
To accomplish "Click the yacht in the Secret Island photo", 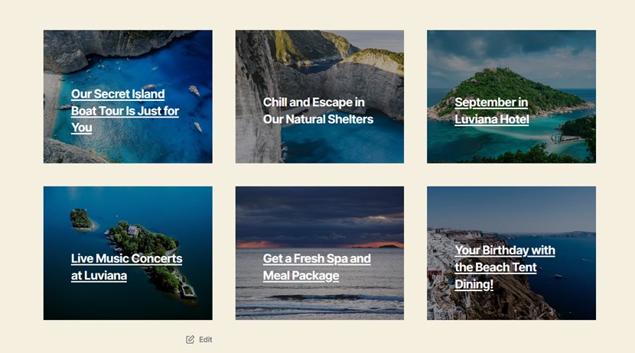I will pyautogui.click(x=194, y=91).
